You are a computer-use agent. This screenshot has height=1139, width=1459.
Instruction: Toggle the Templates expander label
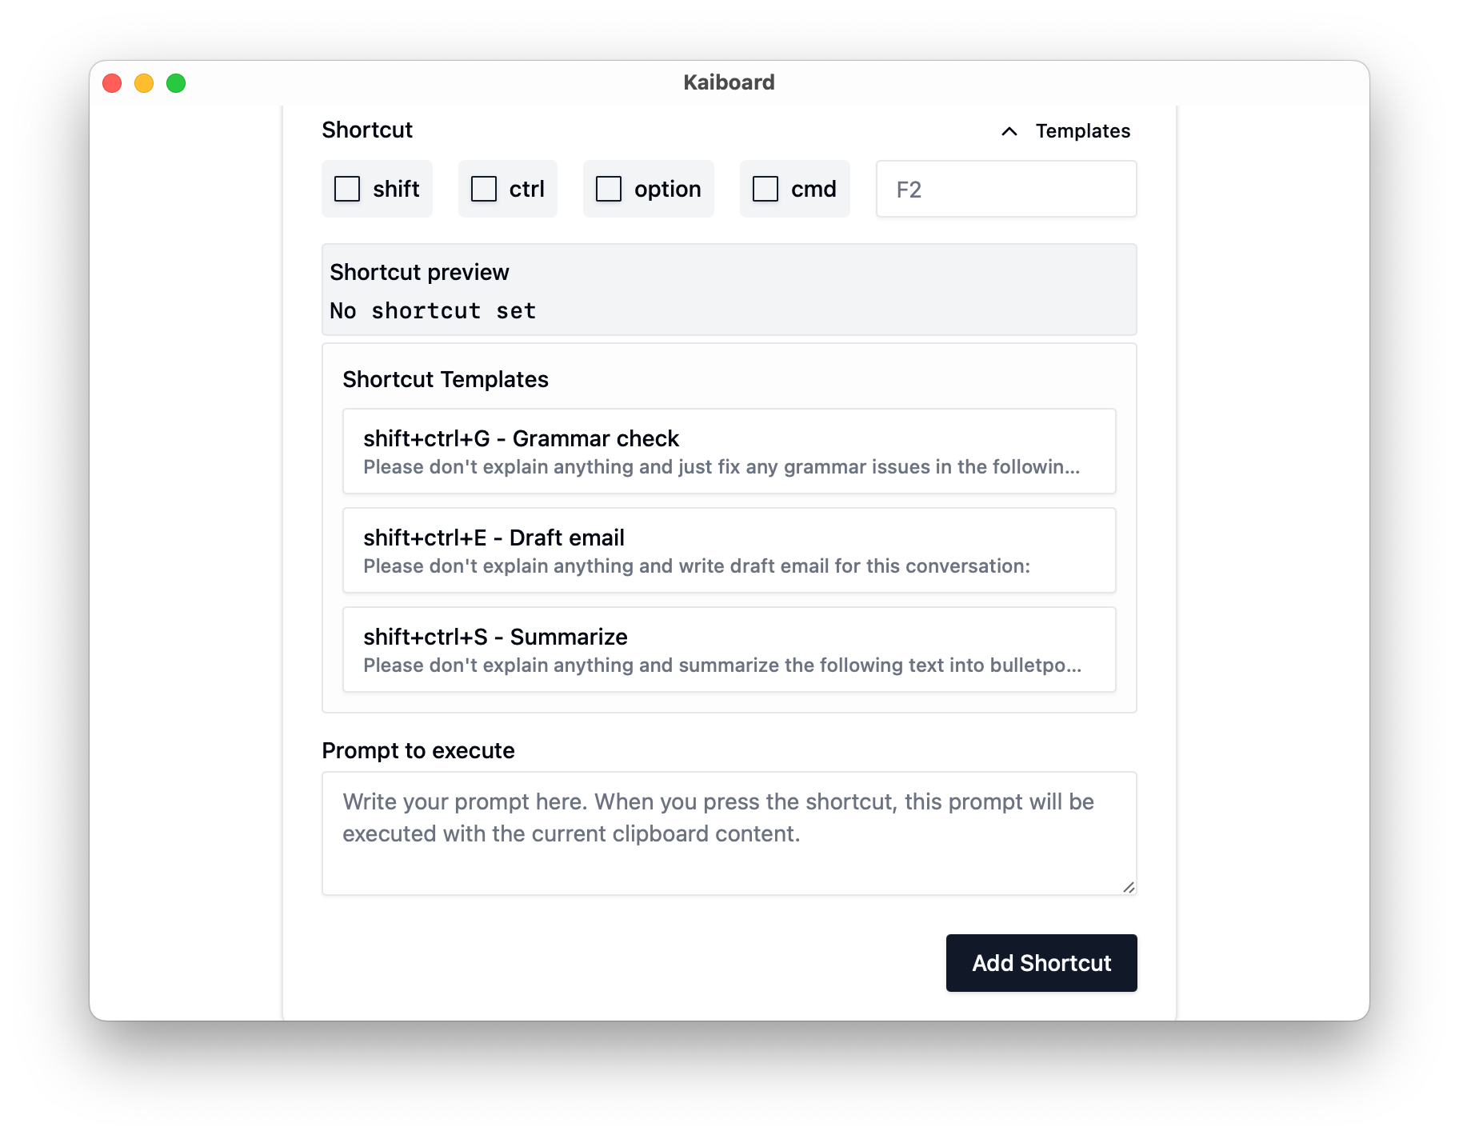[1083, 131]
